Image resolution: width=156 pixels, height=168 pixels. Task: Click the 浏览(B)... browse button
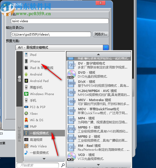101,34
